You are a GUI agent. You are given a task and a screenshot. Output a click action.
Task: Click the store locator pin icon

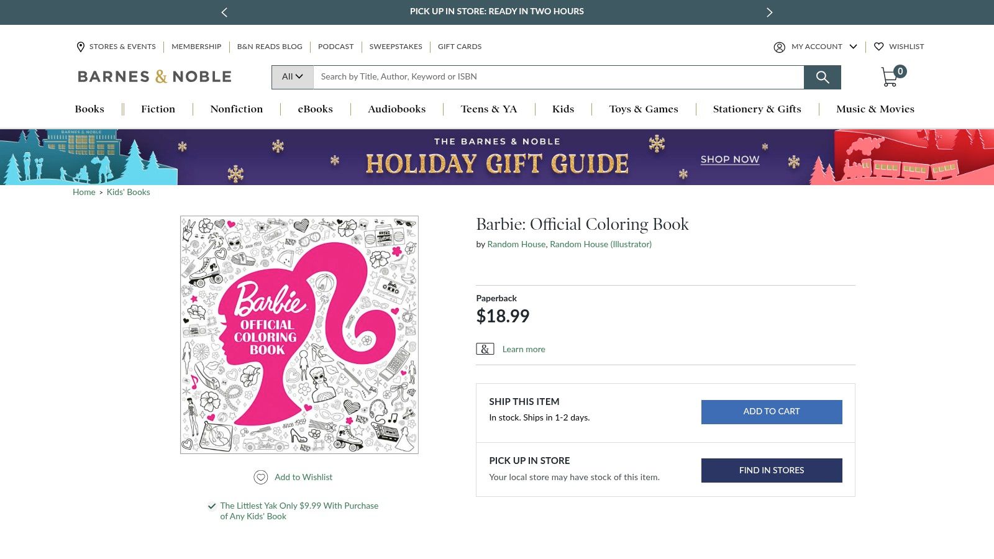tap(80, 47)
